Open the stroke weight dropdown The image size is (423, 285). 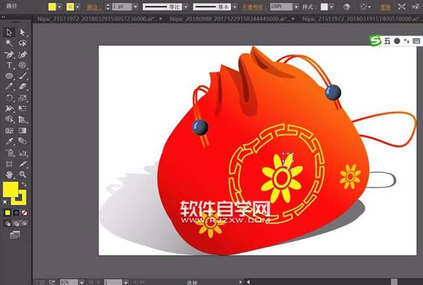click(x=135, y=7)
